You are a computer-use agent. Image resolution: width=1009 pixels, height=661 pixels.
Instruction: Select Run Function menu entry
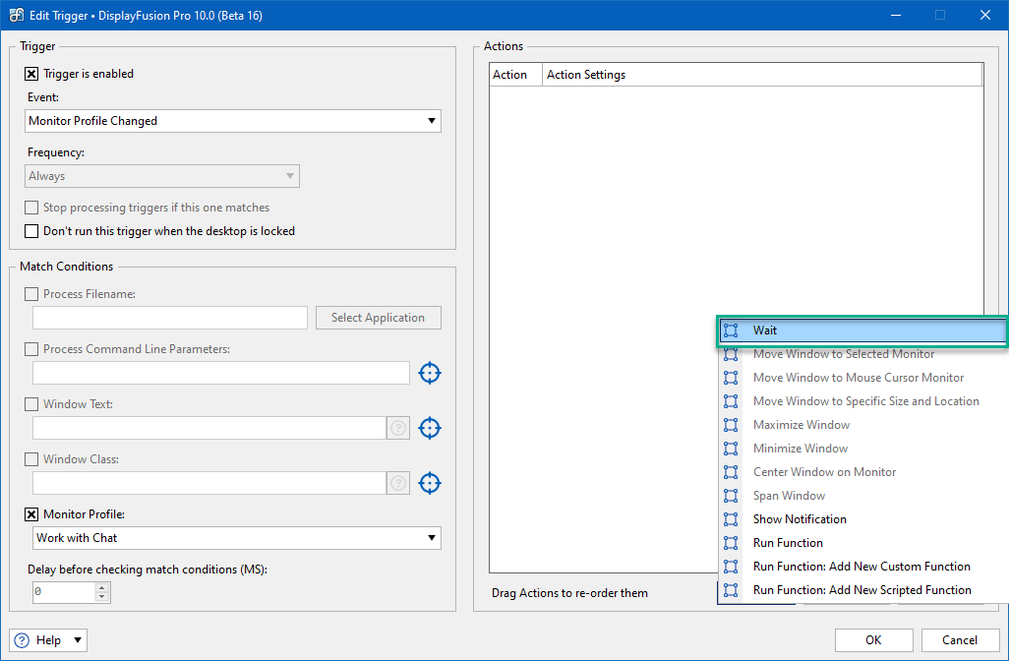coord(862,543)
